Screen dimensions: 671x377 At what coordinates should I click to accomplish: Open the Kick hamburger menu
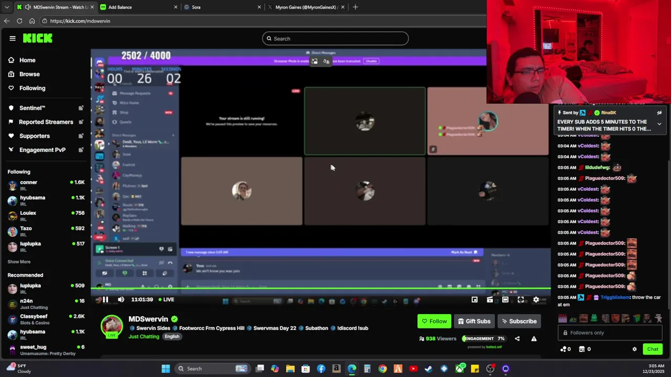[13, 38]
